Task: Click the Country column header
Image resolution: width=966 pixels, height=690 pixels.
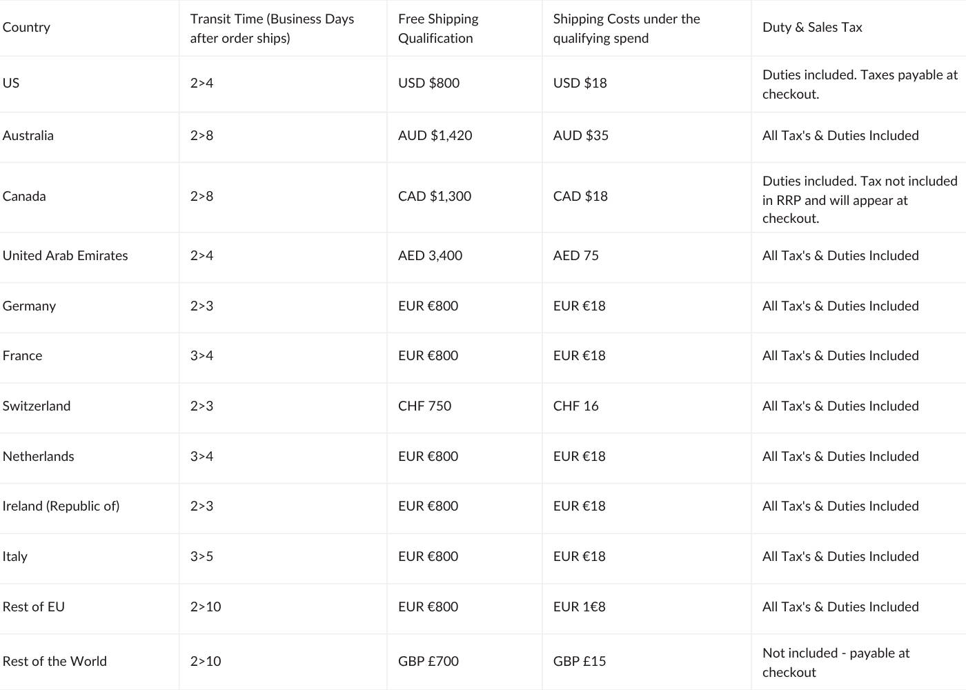Action: tap(26, 28)
